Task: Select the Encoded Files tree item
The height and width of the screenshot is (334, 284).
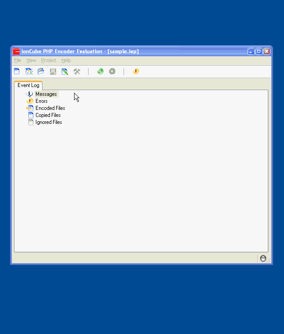Action: tap(50, 108)
